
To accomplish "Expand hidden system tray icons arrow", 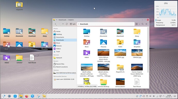I will pyautogui.click(x=164, y=96).
